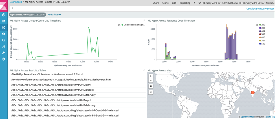Click the plus icon next to Add a filter

(60, 15)
